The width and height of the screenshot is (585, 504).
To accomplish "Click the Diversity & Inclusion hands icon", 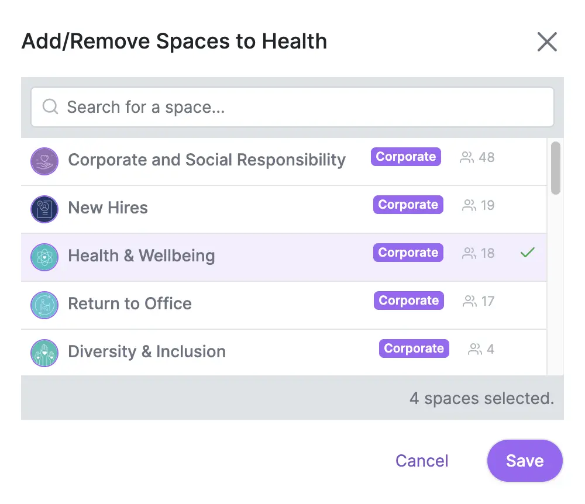I will [44, 353].
